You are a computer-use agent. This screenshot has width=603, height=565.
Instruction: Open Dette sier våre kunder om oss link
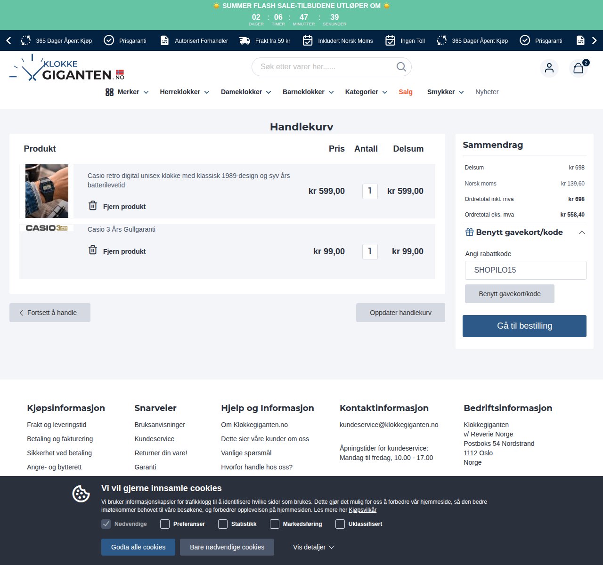coord(265,439)
